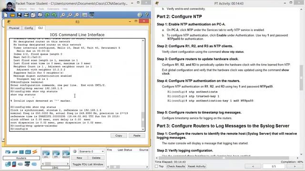Go to next activity page arrow

tap(295, 166)
